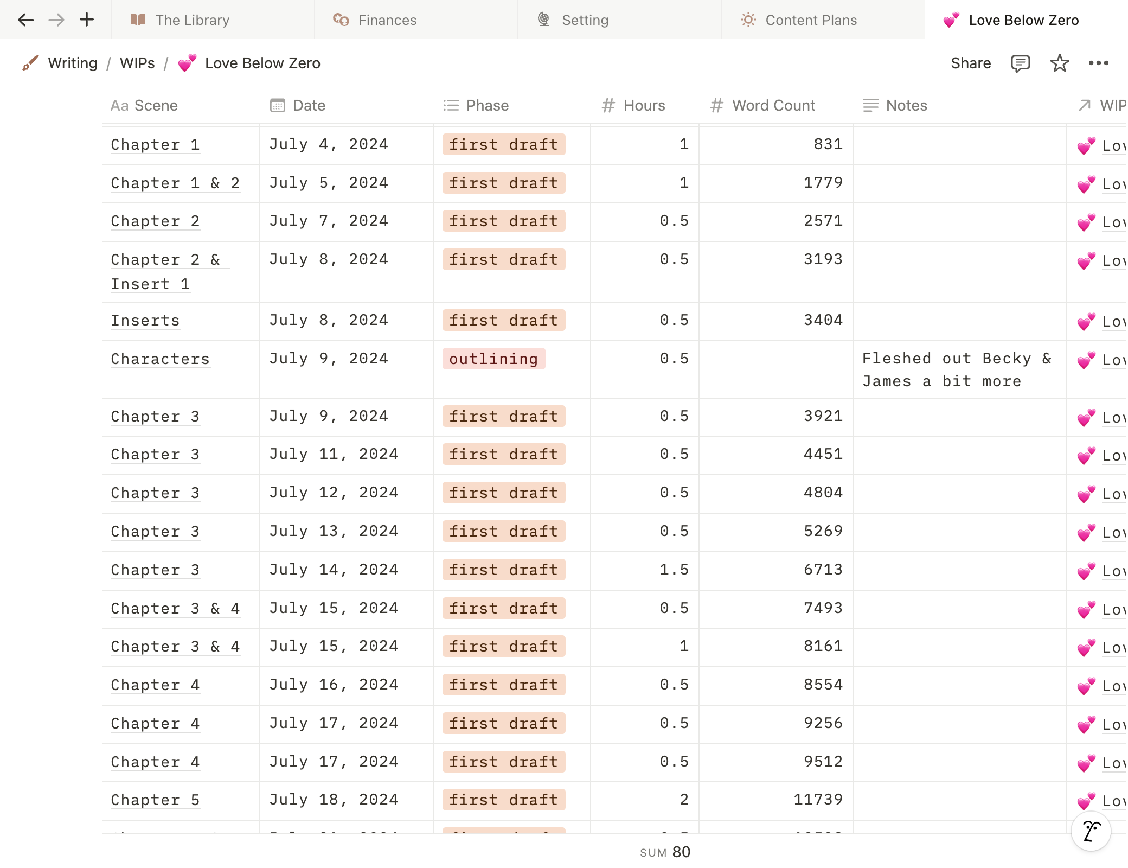Click the Notion AI floating button
Screen dimensions: 1128x868
1091,831
